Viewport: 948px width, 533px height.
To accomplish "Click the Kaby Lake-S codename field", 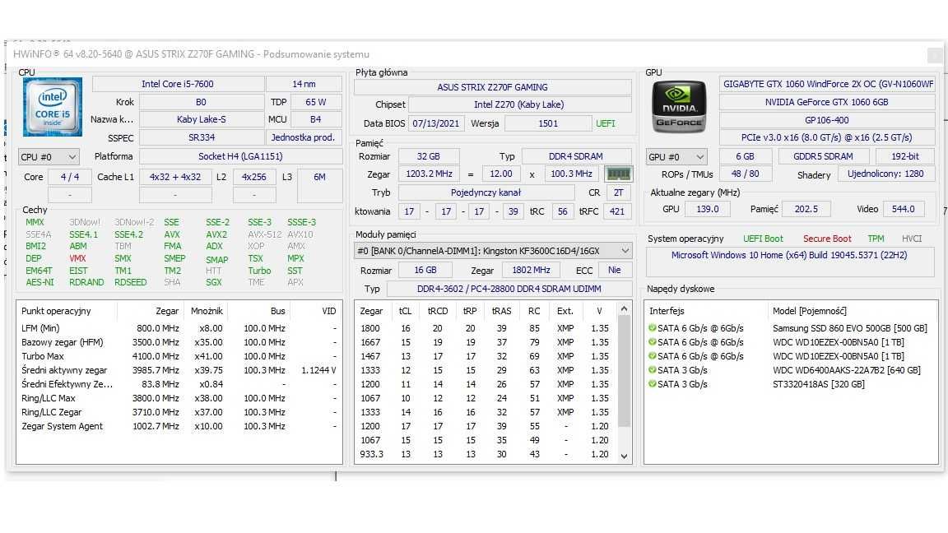I will click(x=202, y=119).
